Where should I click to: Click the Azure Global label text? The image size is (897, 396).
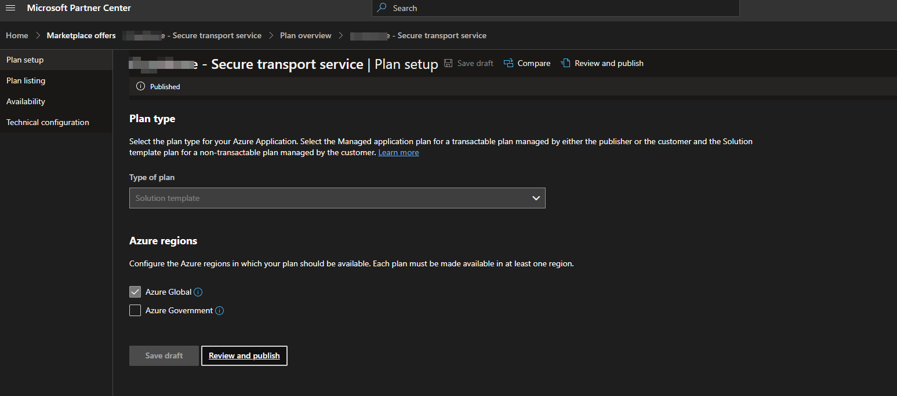[x=169, y=292]
